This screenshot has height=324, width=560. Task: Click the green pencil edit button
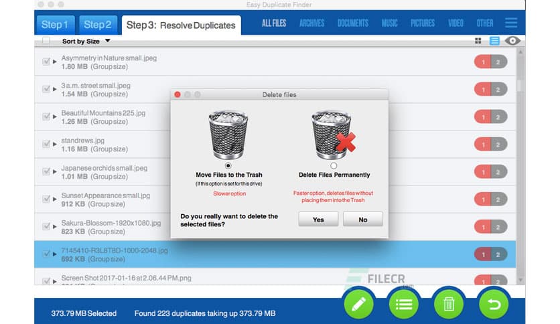(359, 304)
